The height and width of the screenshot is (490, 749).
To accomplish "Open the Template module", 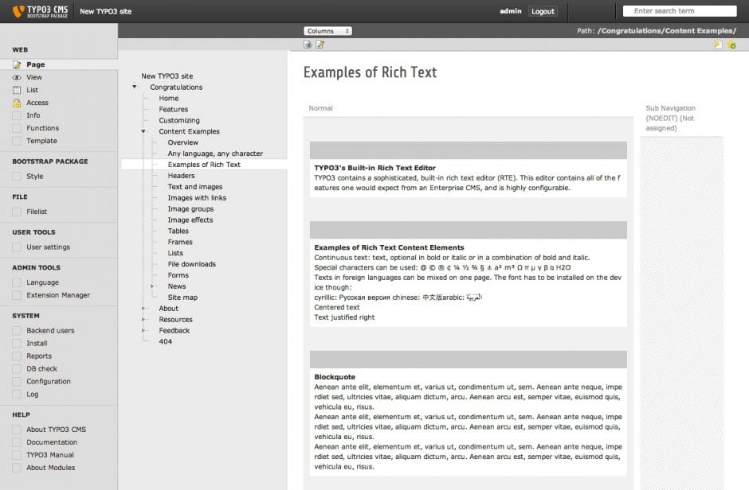I will [x=41, y=141].
